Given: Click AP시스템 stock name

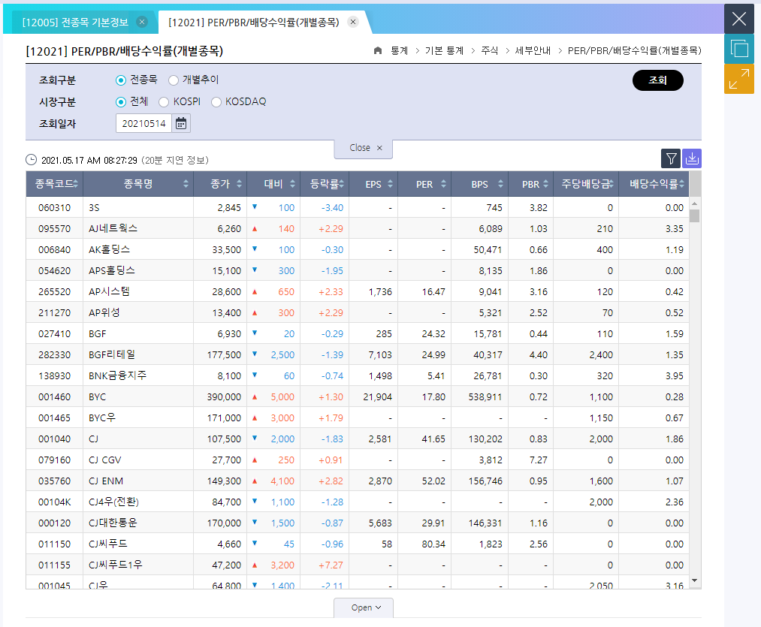Looking at the screenshot, I should (x=109, y=291).
